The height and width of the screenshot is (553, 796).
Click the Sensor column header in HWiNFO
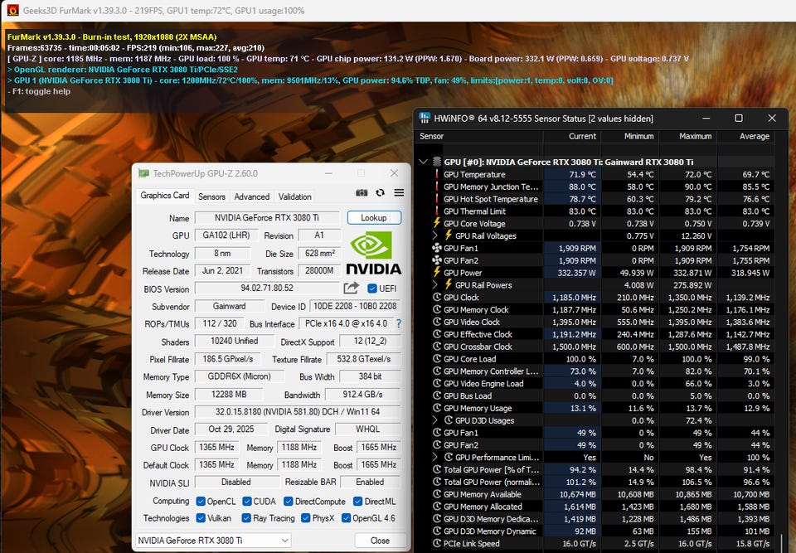[479, 136]
